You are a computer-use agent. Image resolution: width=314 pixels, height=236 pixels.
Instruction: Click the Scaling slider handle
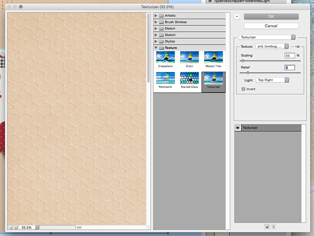pos(243,61)
